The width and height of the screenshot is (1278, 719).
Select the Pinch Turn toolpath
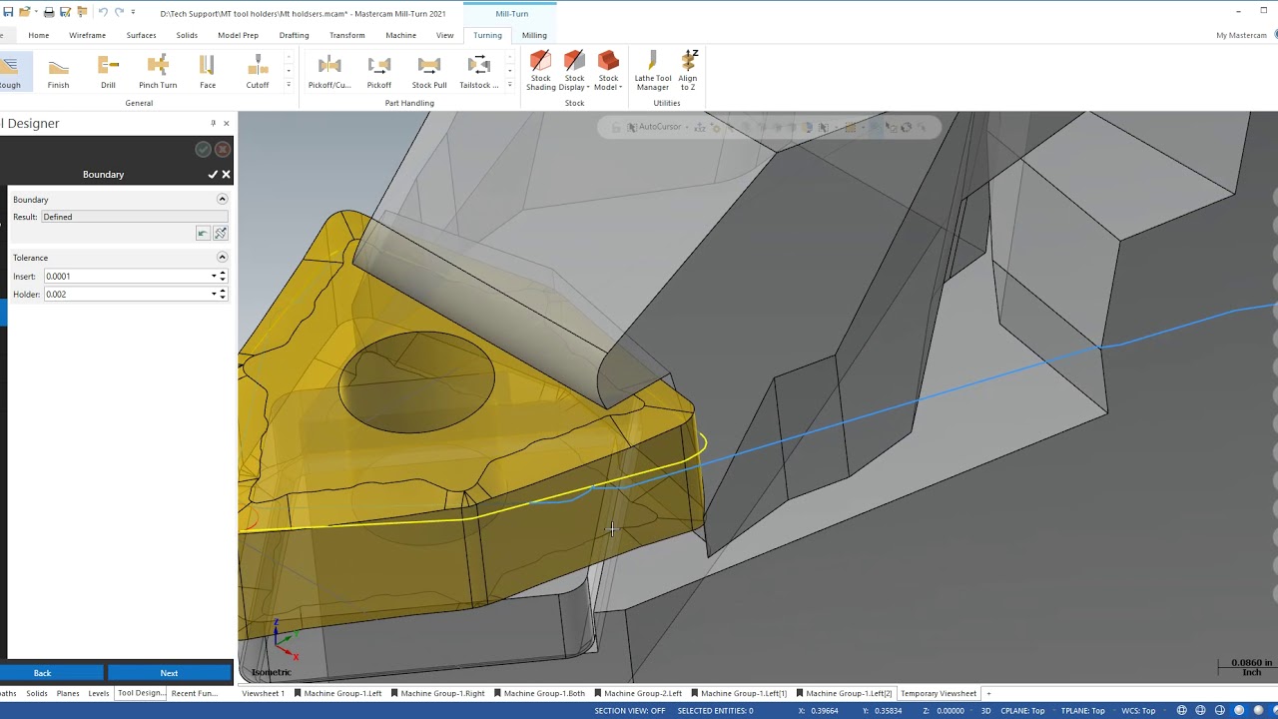[x=158, y=73]
